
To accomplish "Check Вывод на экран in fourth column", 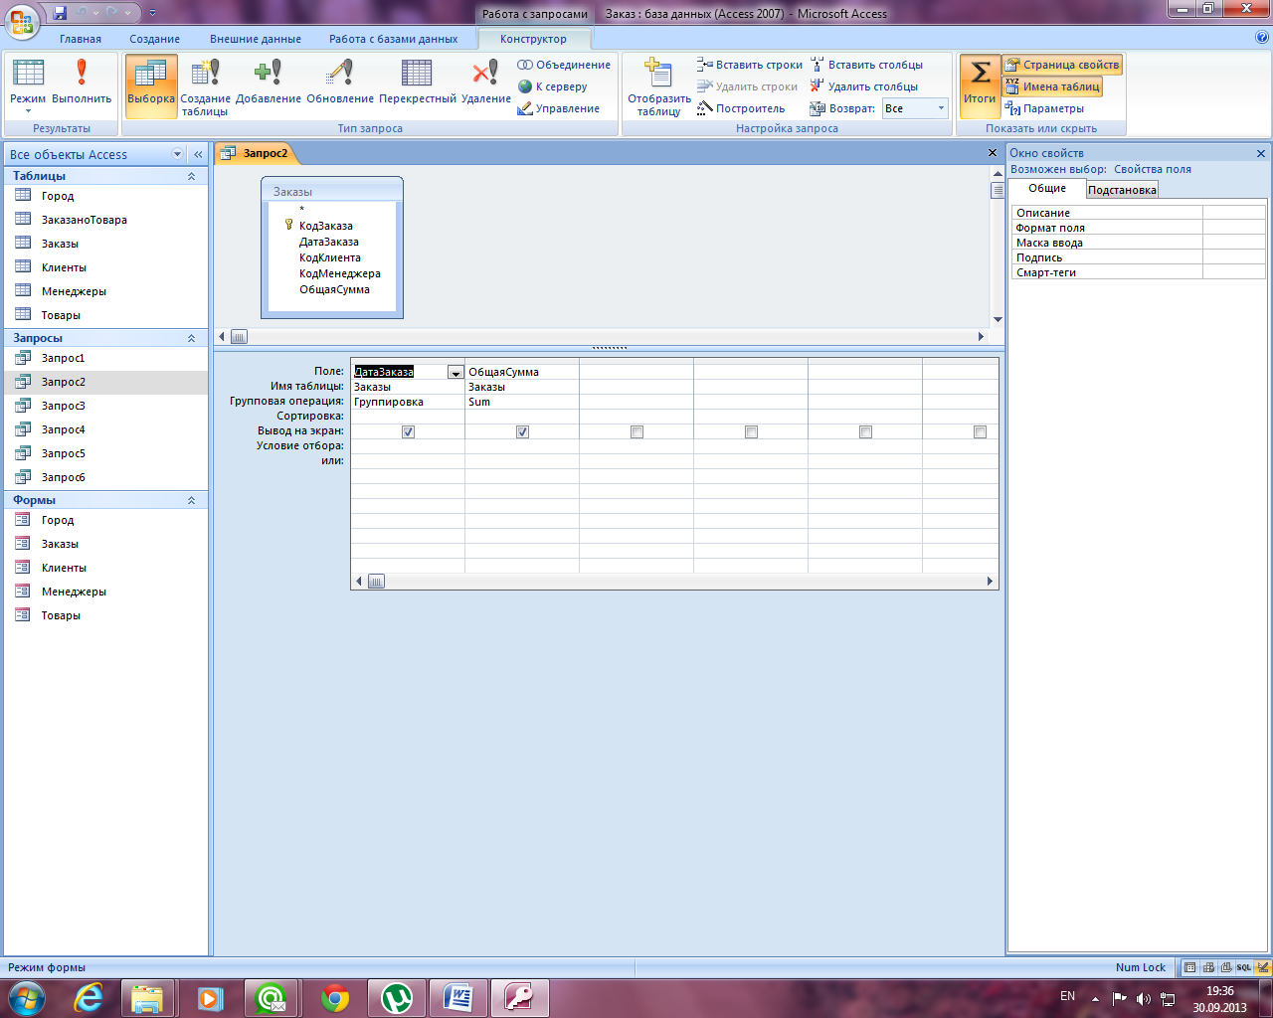I will point(751,431).
